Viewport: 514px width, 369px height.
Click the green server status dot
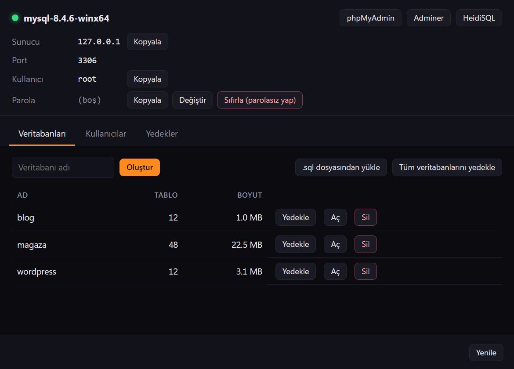tap(15, 18)
